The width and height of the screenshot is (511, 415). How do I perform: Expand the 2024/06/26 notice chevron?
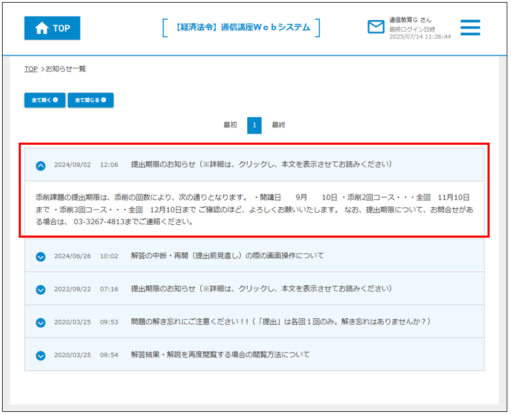41,257
